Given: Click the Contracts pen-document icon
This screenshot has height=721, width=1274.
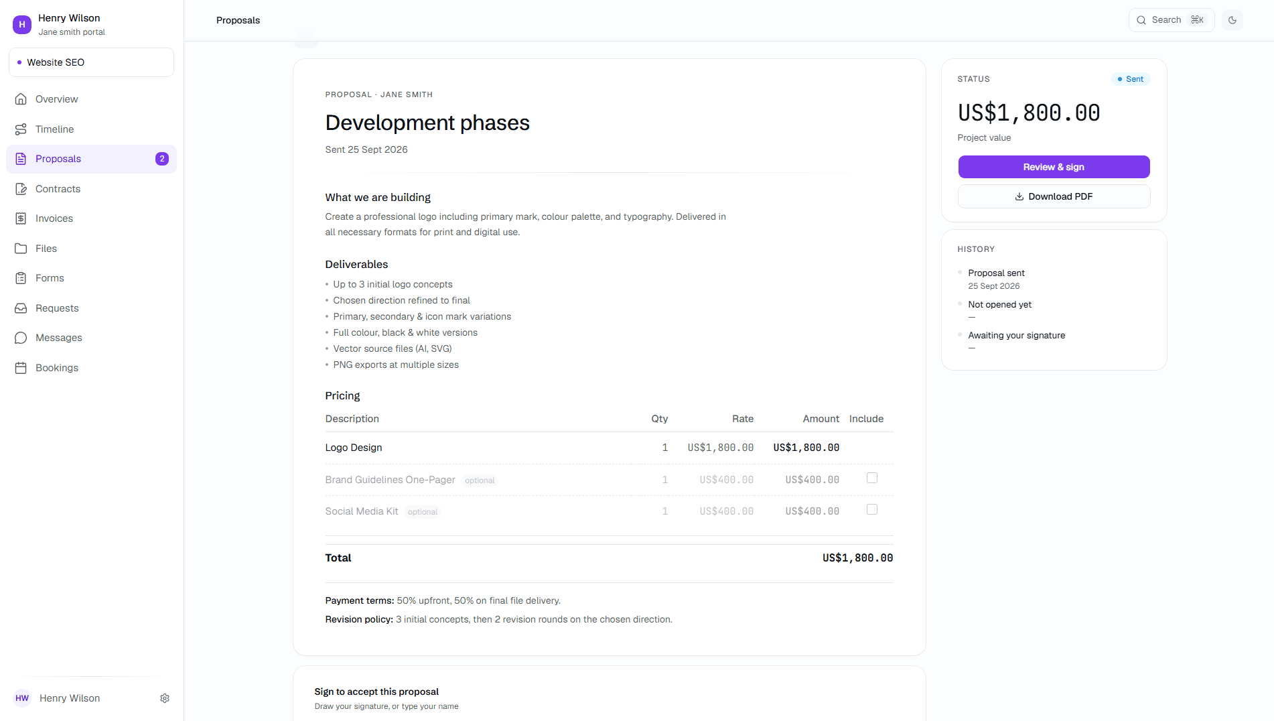Looking at the screenshot, I should coord(21,189).
